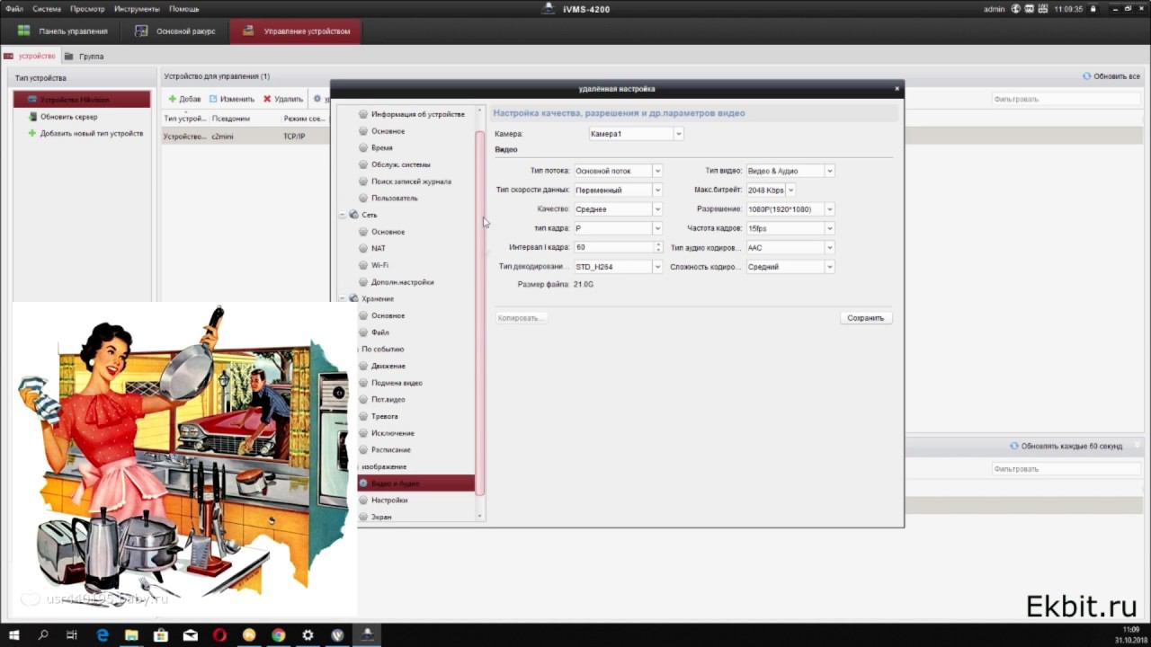Open Настройки item under изображение
1151x647 pixels.
tap(388, 500)
